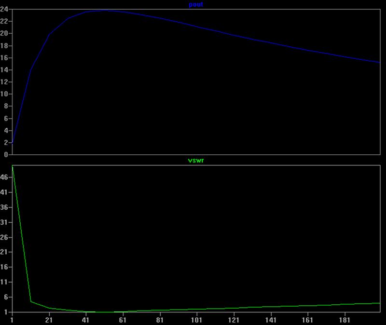Select the 11 tick on the vswr axis

tap(4, 282)
